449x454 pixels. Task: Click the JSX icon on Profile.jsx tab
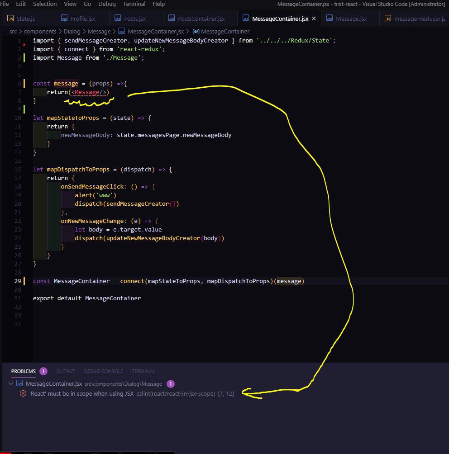(64, 18)
